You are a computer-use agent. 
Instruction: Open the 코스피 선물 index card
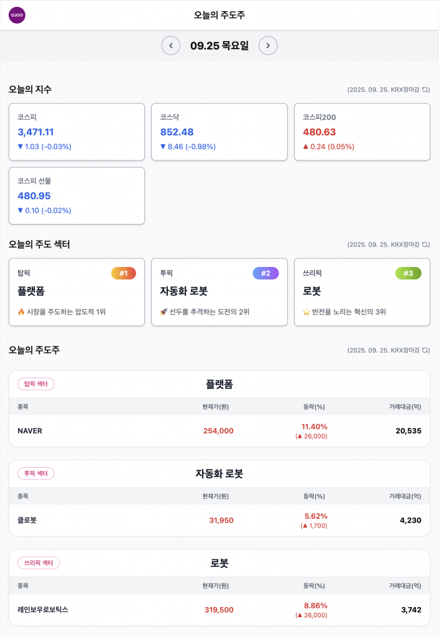pyautogui.click(x=76, y=195)
